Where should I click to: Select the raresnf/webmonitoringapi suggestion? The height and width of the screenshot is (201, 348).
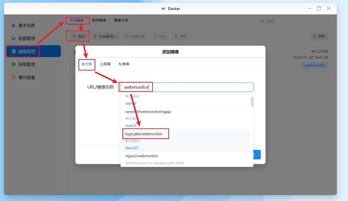click(148, 111)
